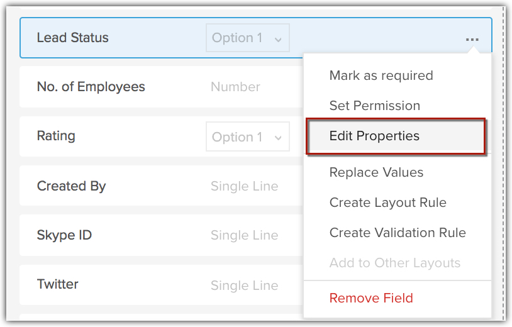Image resolution: width=512 pixels, height=327 pixels.
Task: Open the Rating Option 1 dropdown
Action: tap(247, 137)
